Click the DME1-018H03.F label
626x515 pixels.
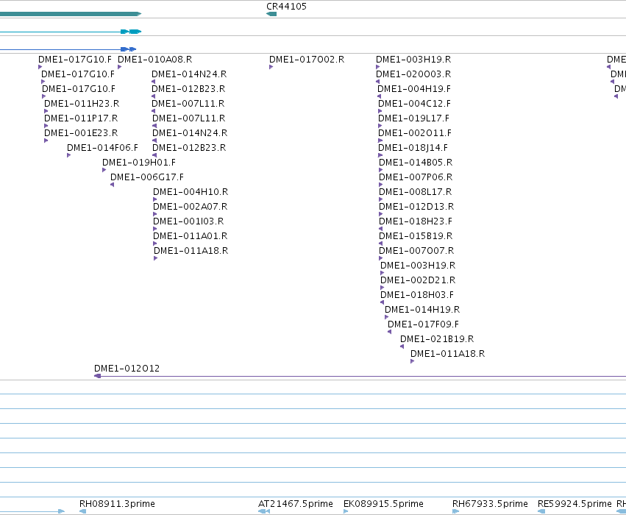[x=417, y=294]
